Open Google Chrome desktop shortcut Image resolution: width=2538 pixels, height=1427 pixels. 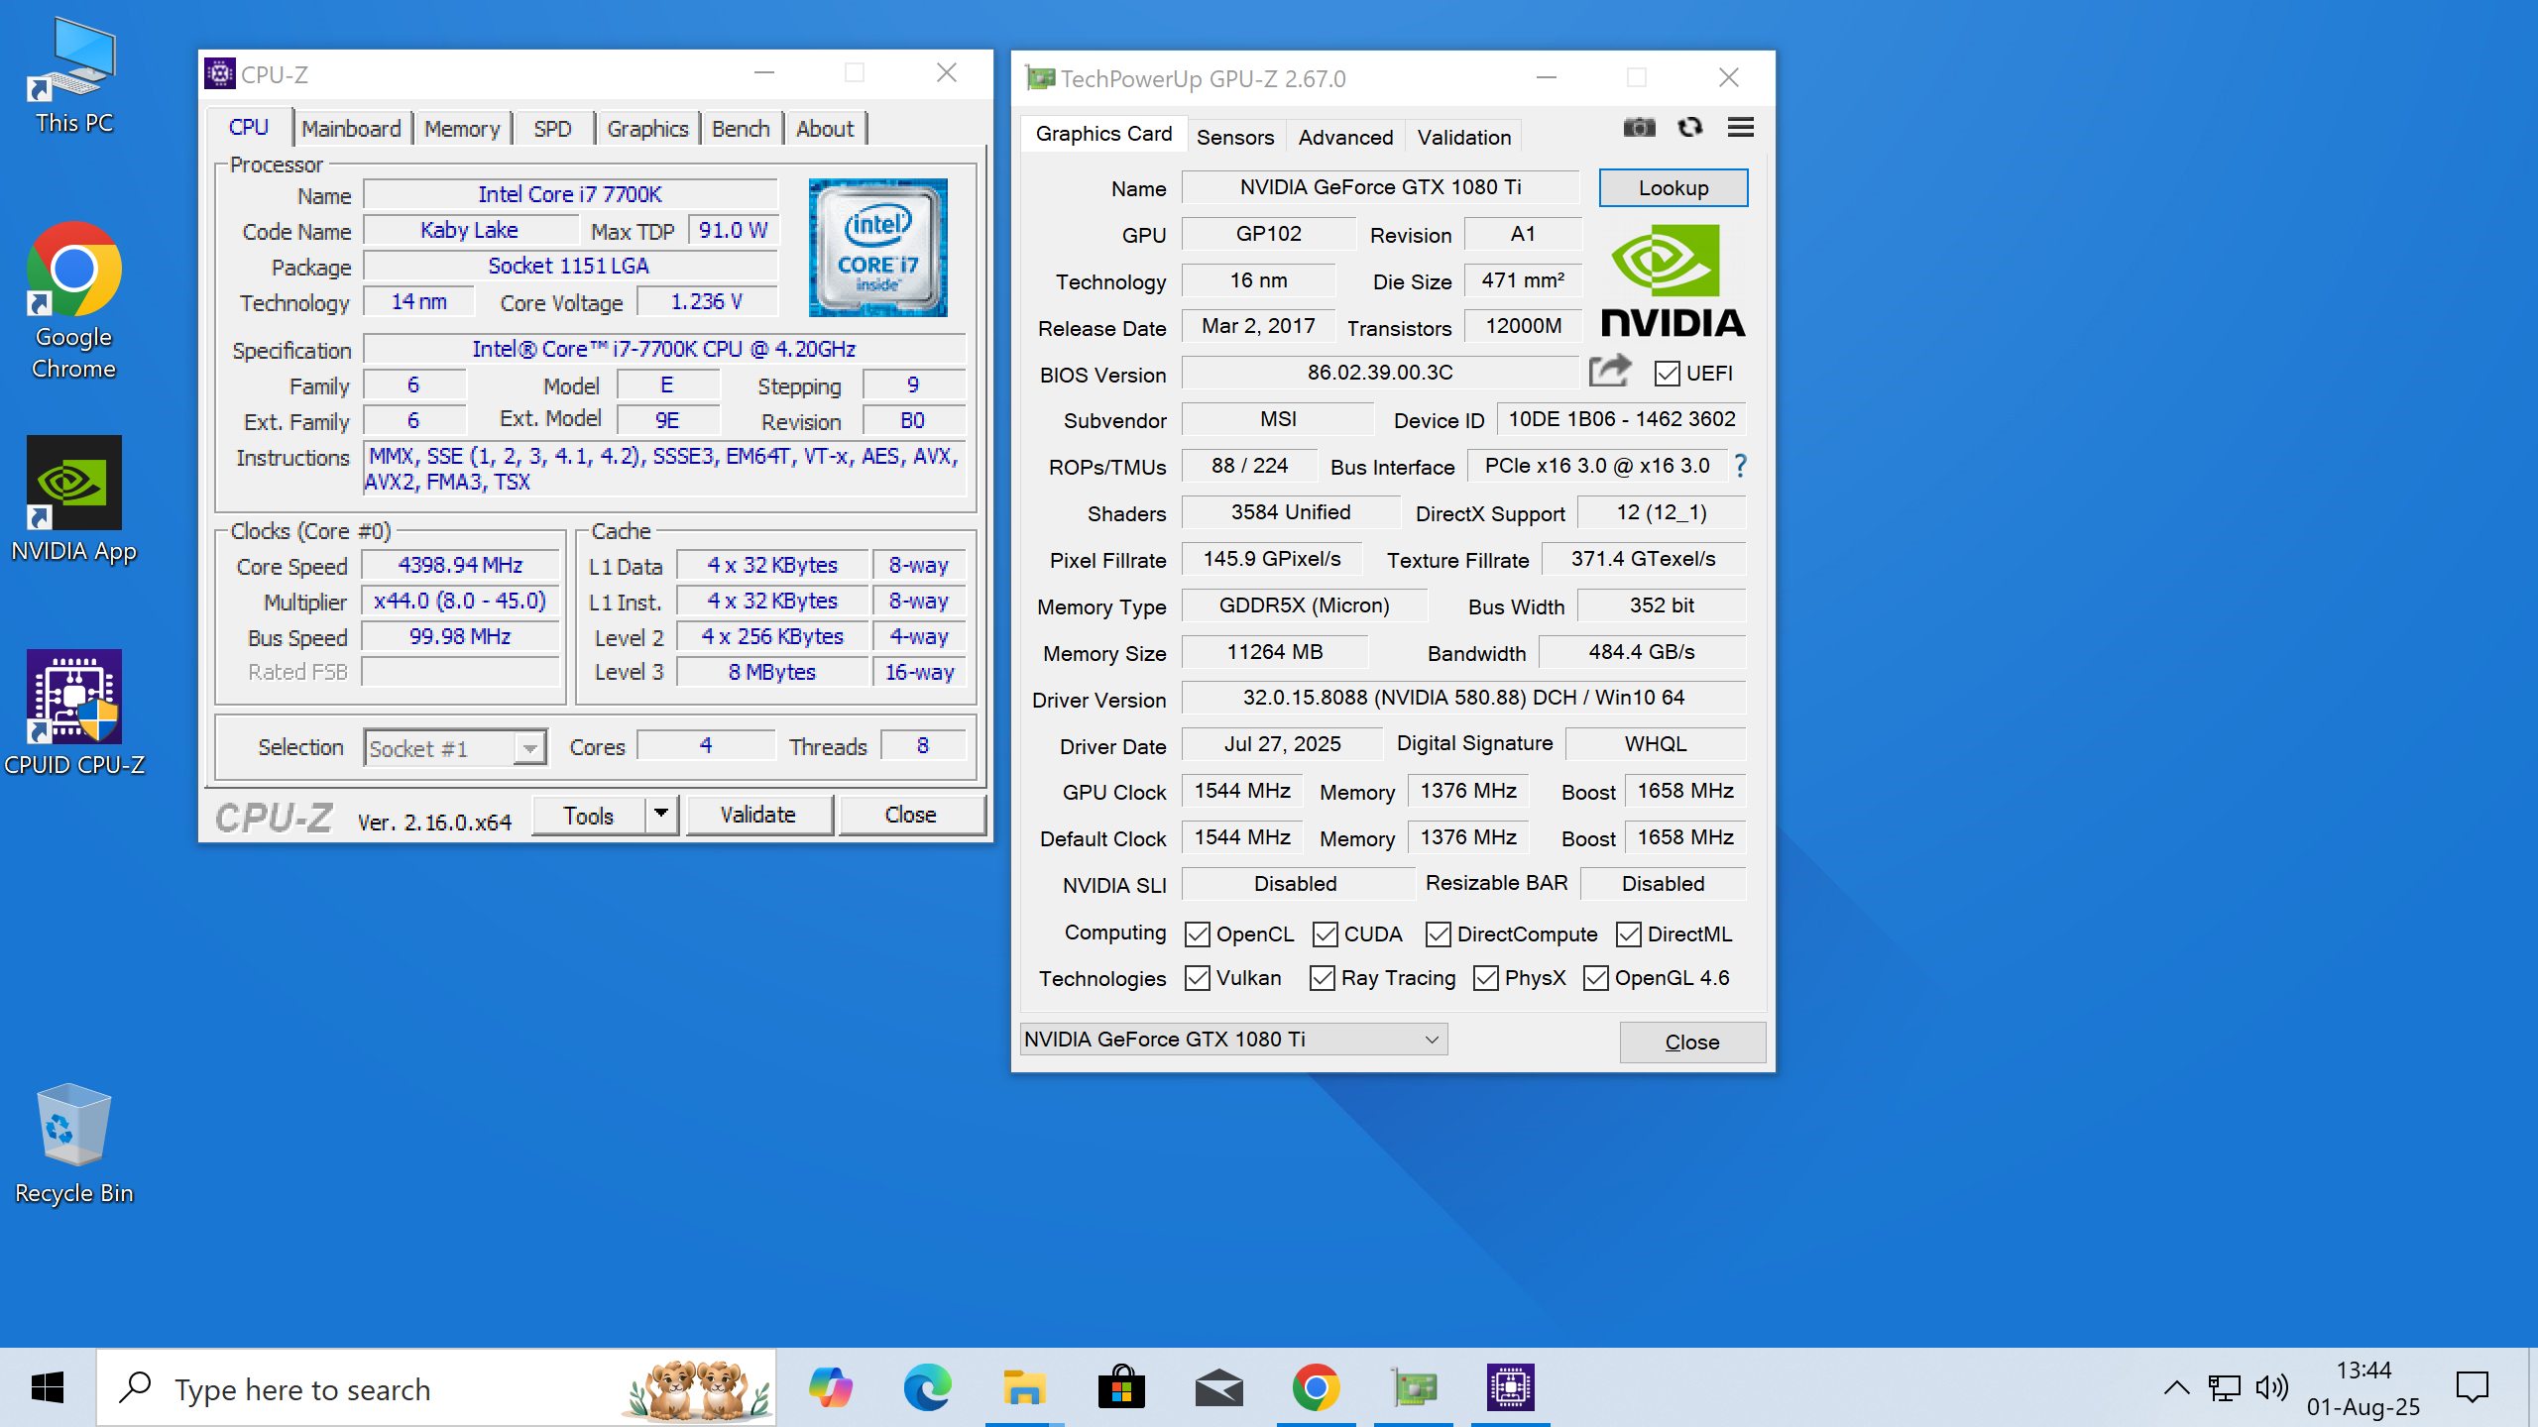pos(74,301)
